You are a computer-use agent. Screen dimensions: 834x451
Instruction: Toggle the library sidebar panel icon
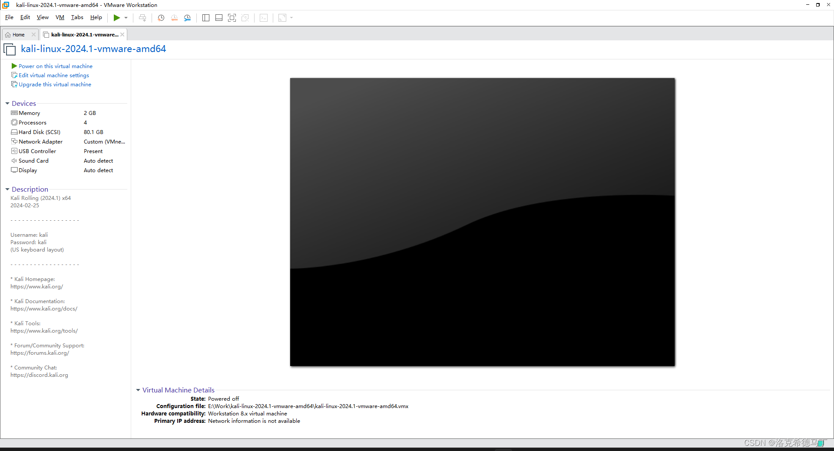[x=206, y=18]
